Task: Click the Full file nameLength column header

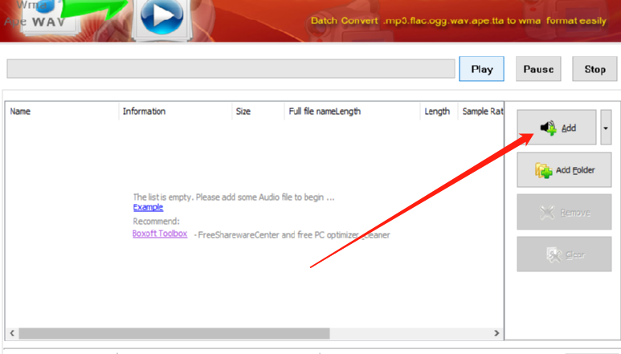Action: pyautogui.click(x=352, y=112)
